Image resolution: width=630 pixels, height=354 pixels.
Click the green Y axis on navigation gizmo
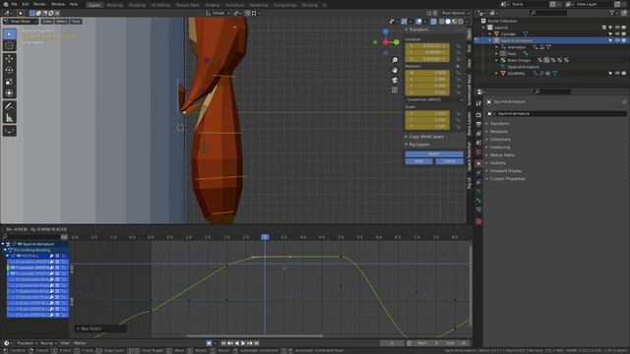(x=397, y=41)
